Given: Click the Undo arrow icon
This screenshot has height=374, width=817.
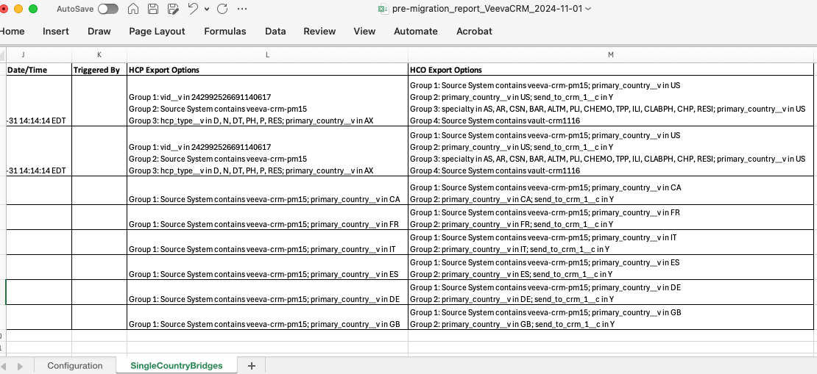Looking at the screenshot, I should click(x=193, y=9).
